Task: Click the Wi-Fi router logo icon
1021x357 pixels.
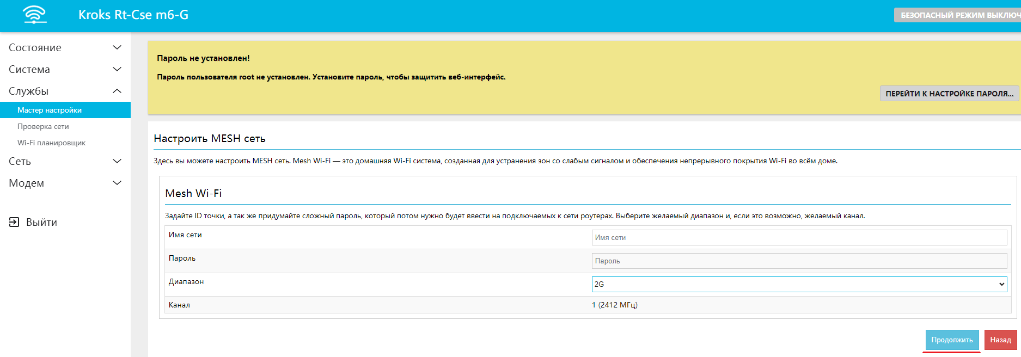Action: [35, 15]
